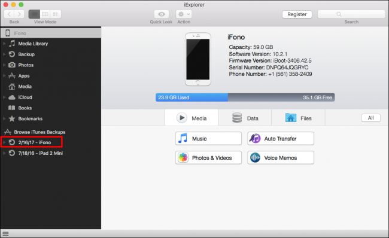Screen dimensions: 389x238
Task: Click the 35.1 GB Free storage segment
Action: click(x=281, y=97)
